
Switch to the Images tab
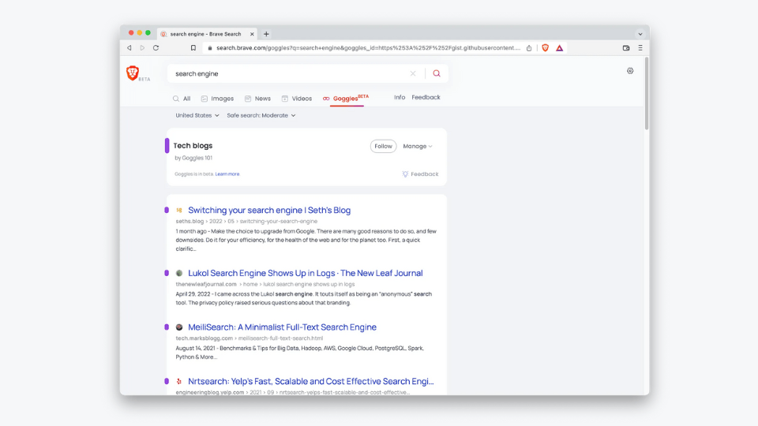pos(218,99)
